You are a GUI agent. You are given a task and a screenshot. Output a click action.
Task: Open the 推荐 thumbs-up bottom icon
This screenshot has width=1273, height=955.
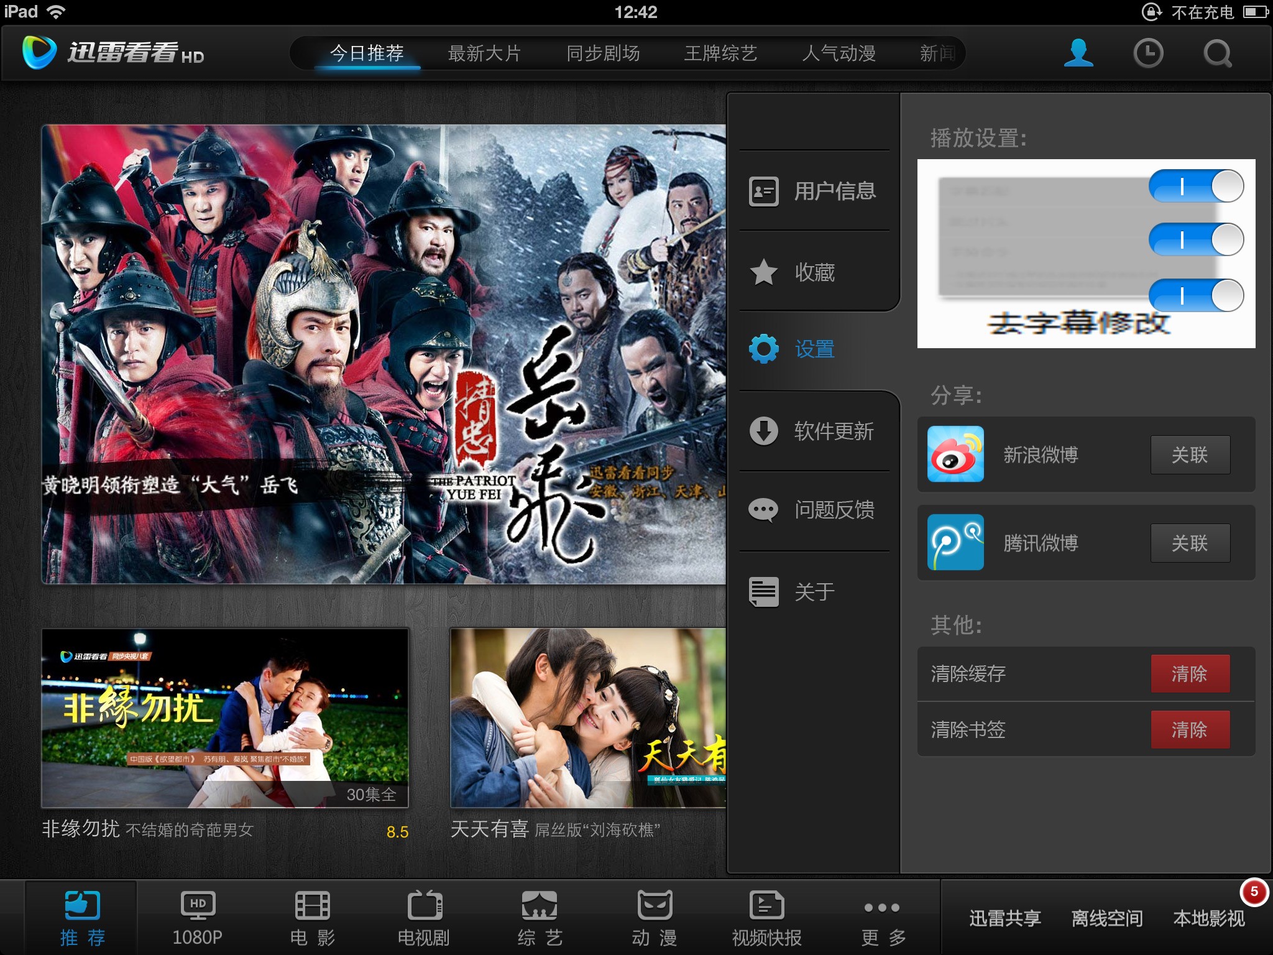coord(82,905)
